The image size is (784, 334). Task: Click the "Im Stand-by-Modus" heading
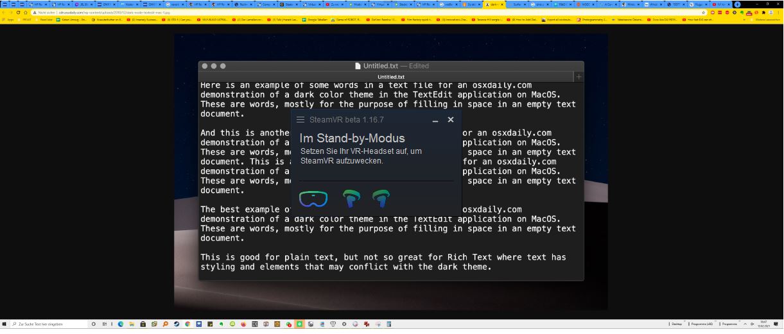click(352, 138)
